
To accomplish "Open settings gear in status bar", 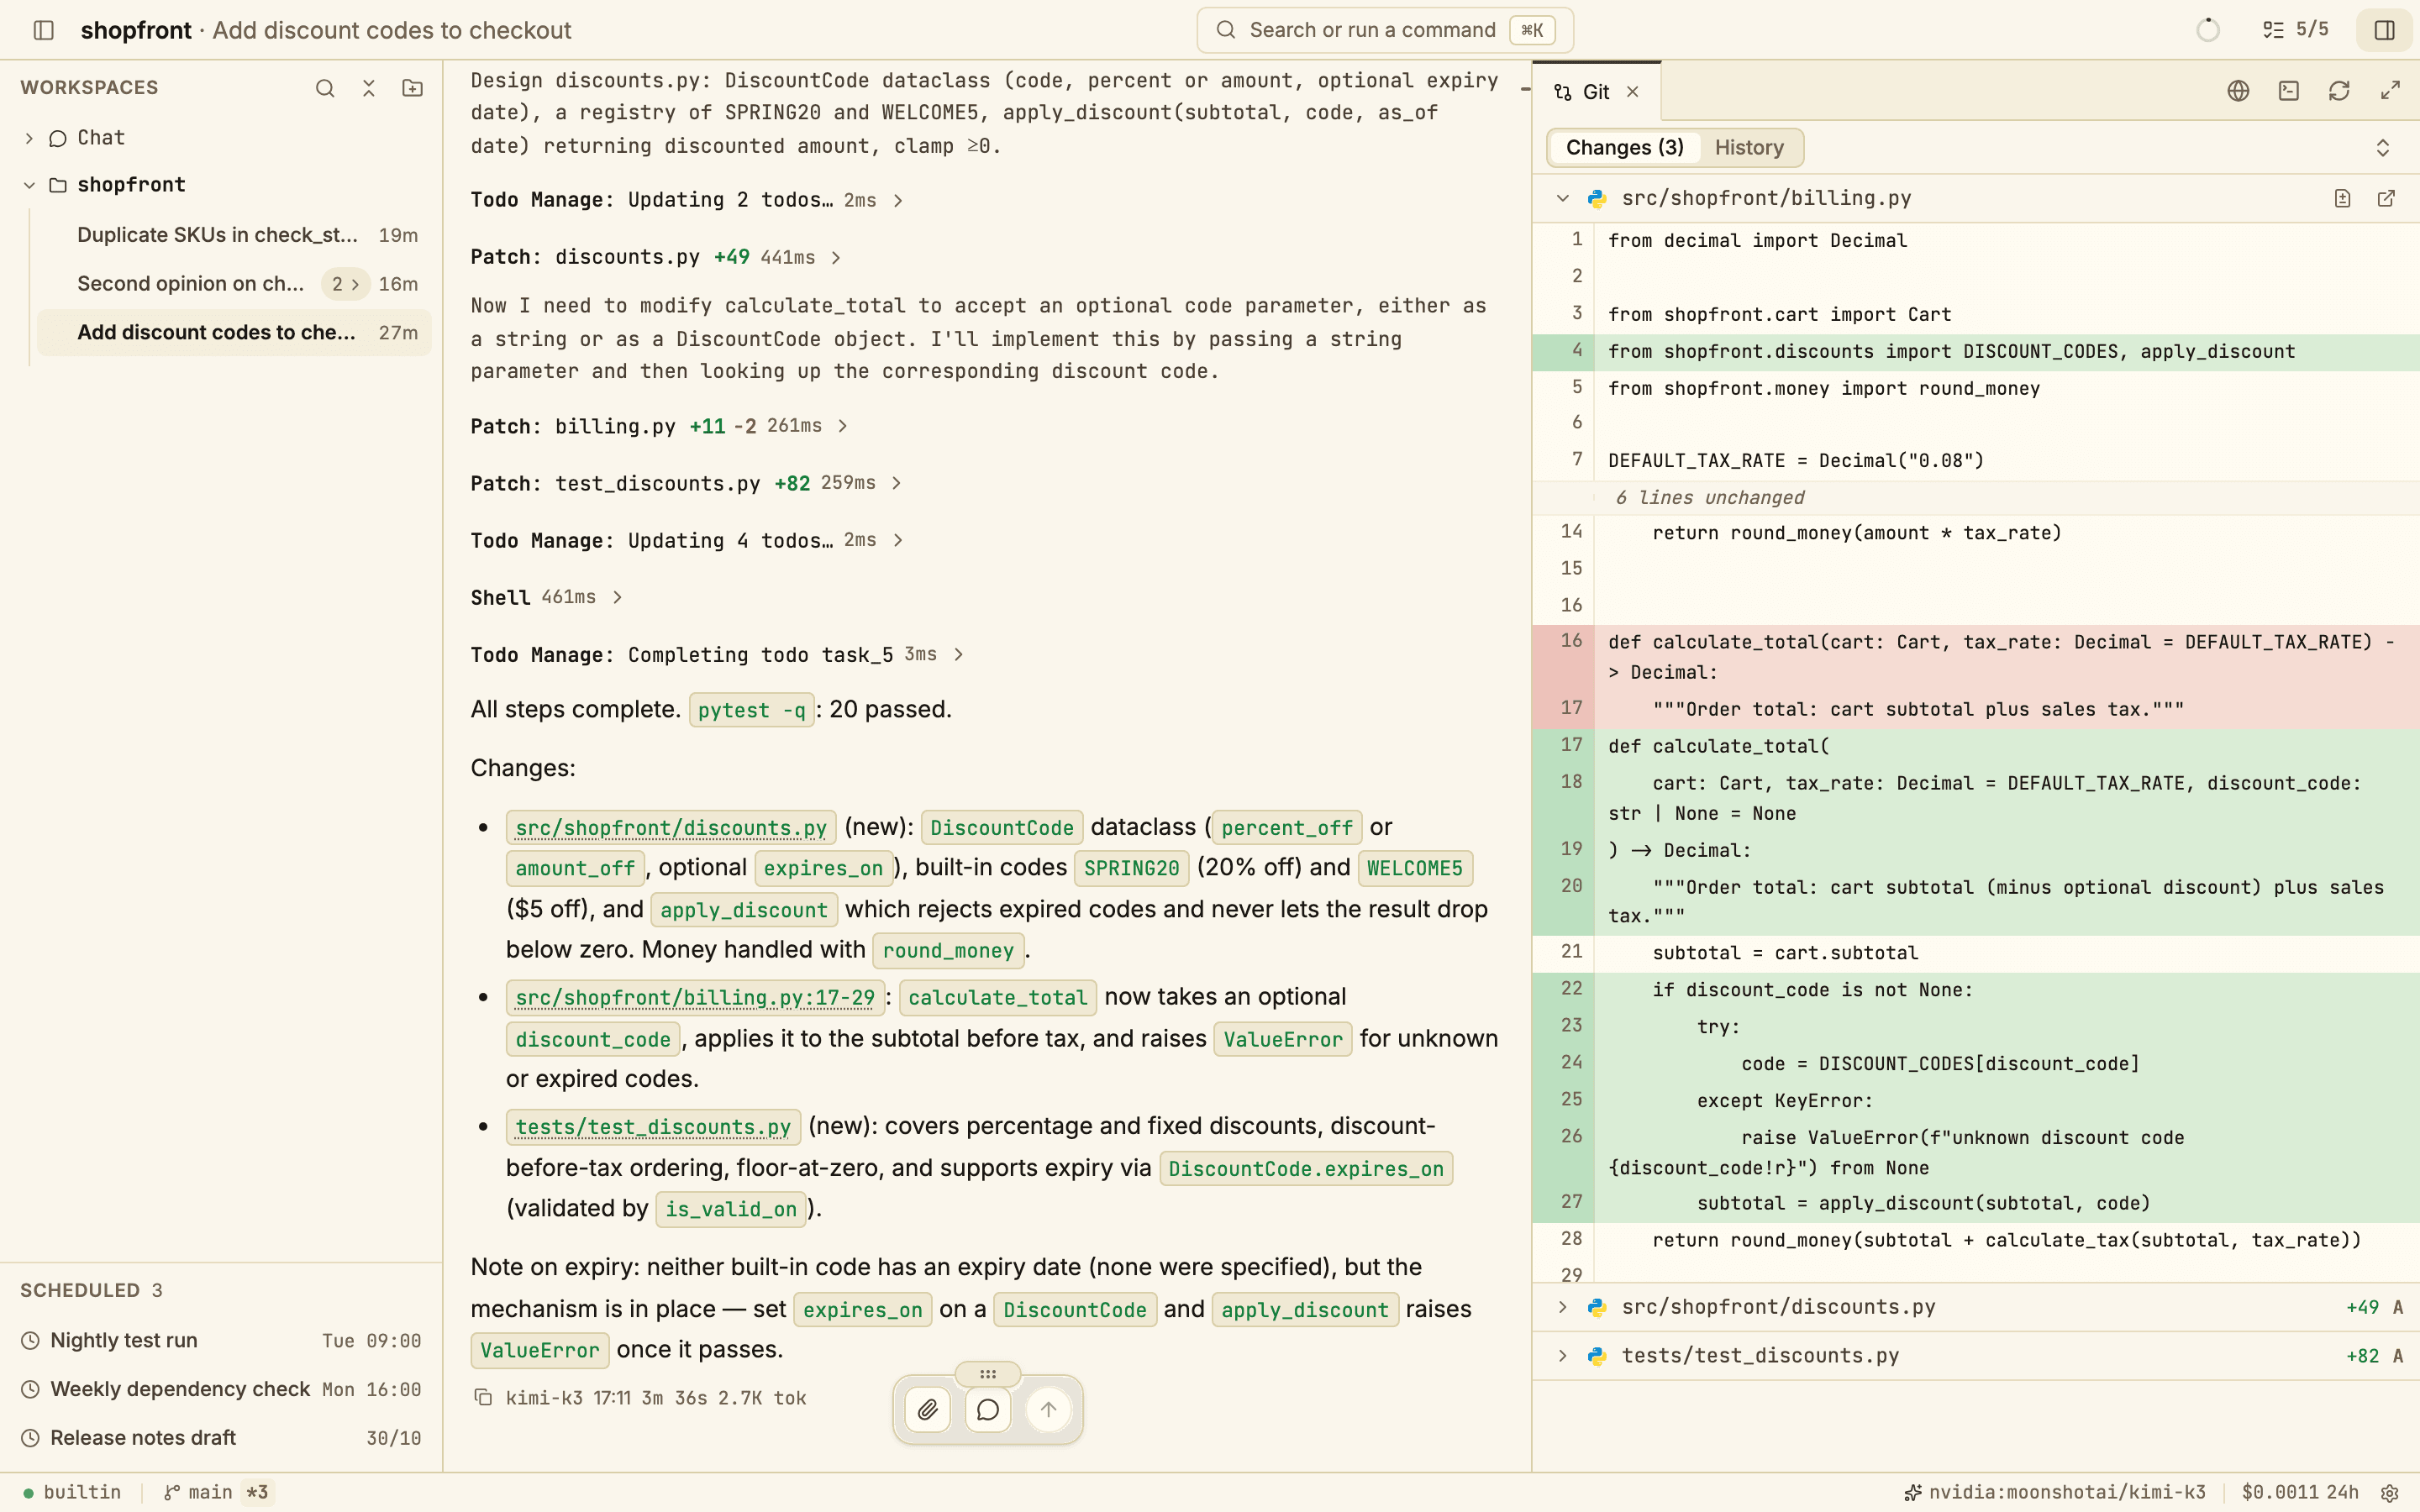I will coord(2390,1493).
